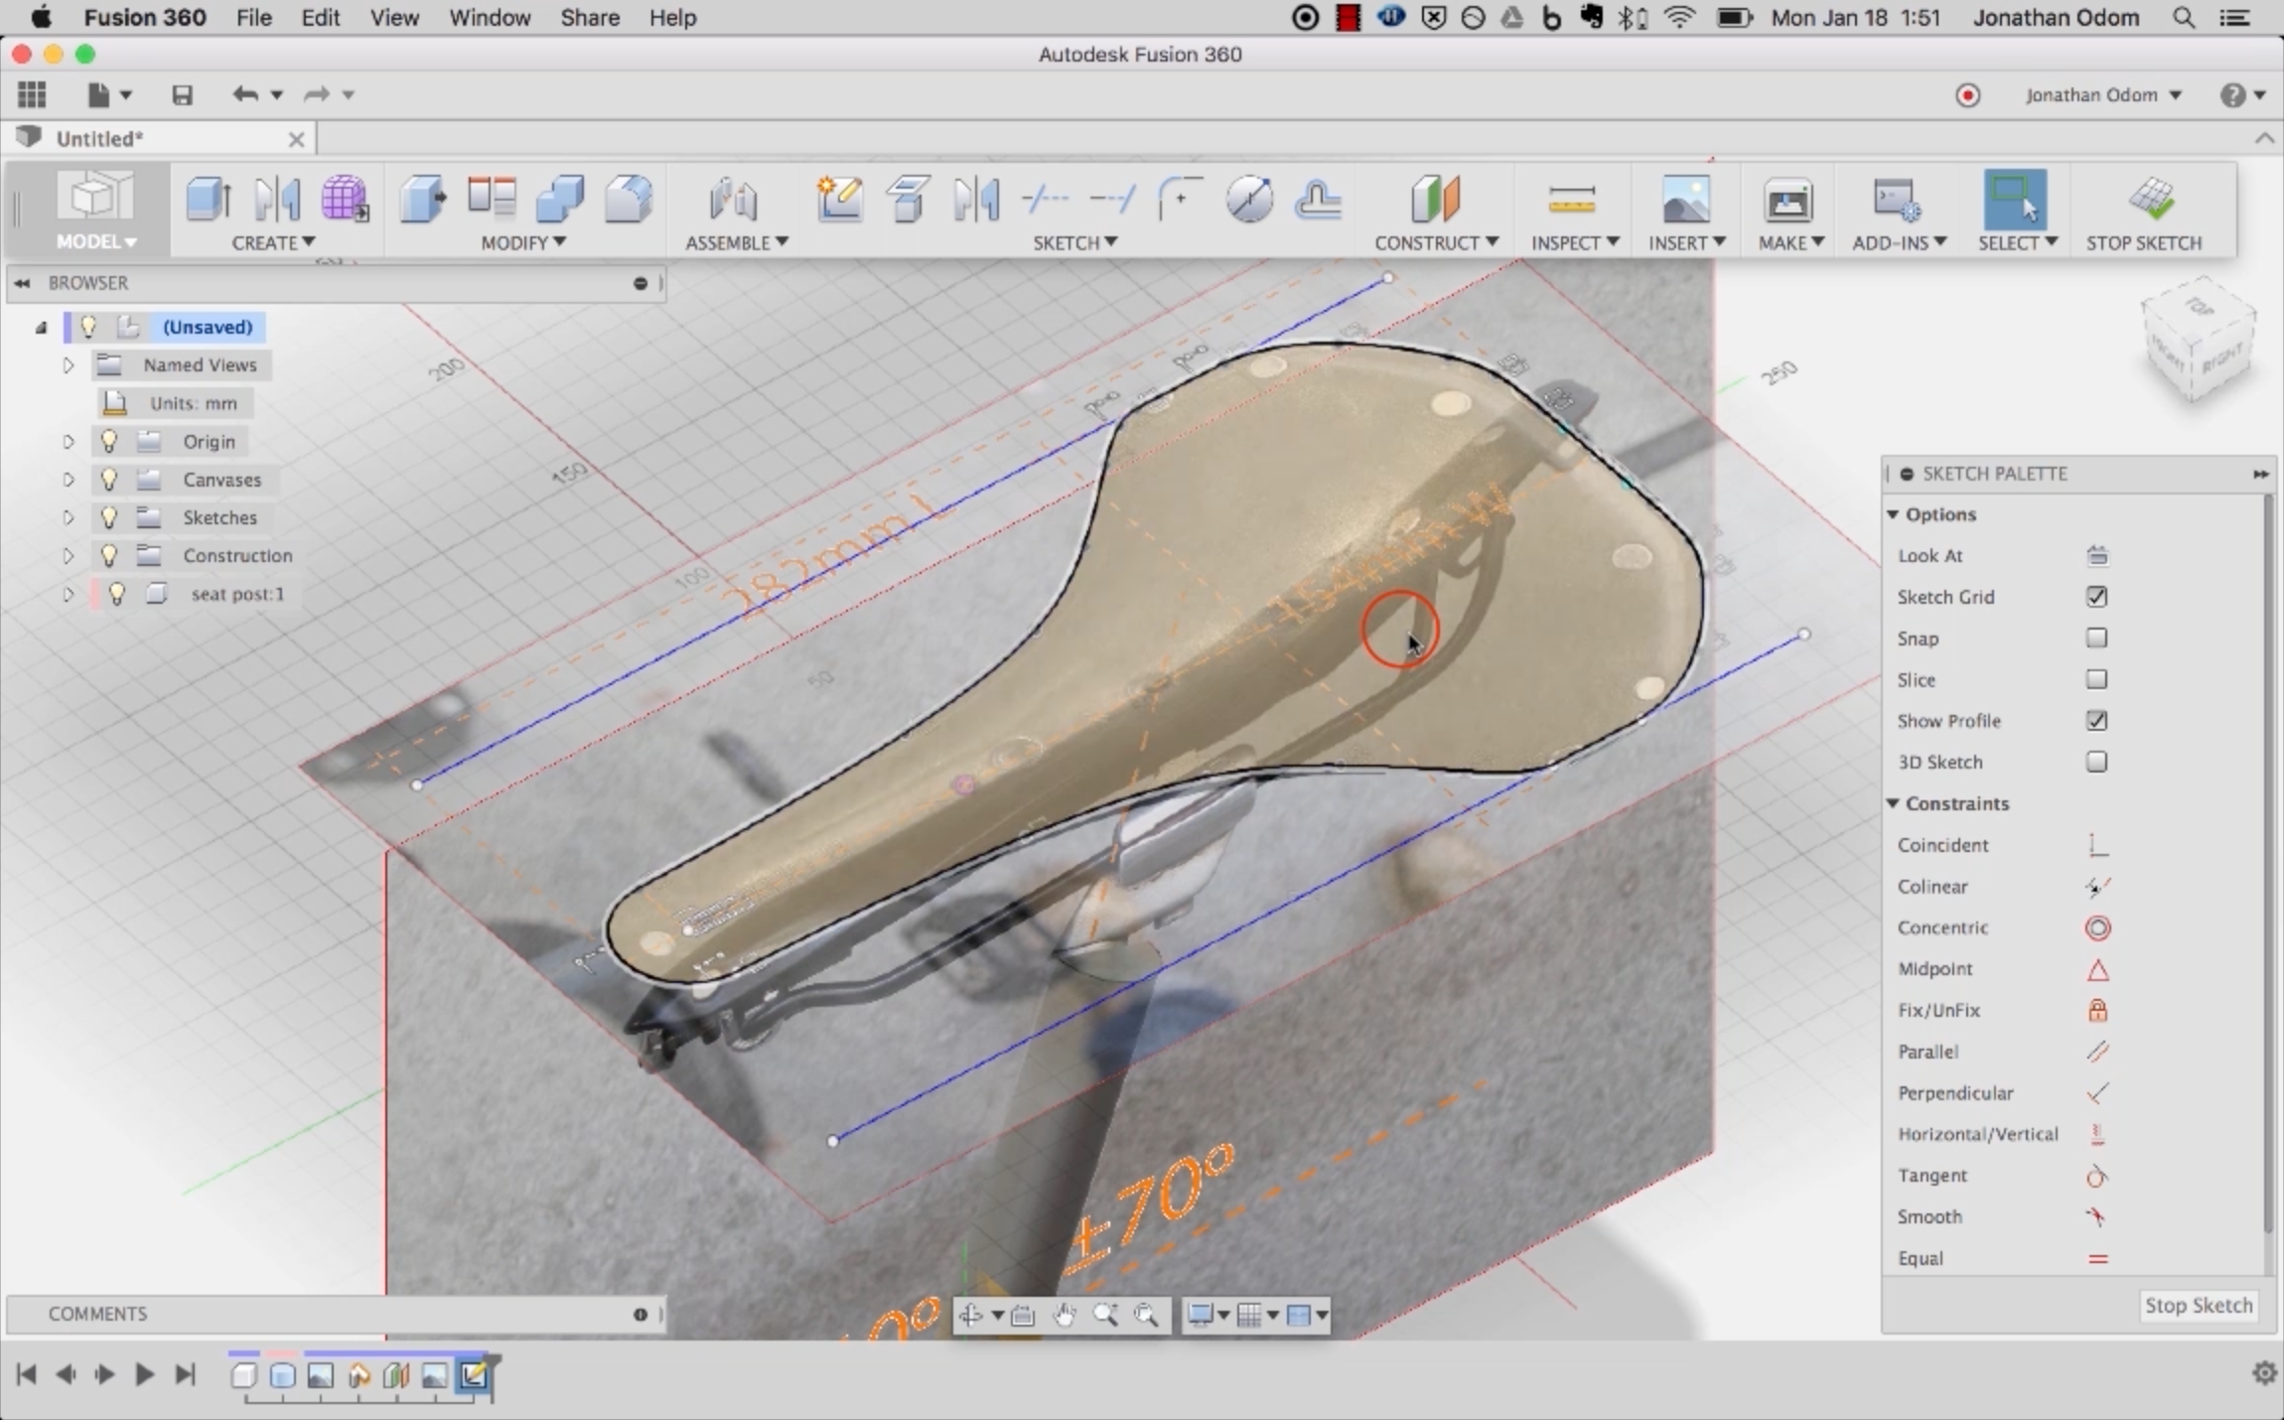This screenshot has height=1420, width=2284.
Task: Hide the Canvases folder via lightbulb
Action: point(109,480)
